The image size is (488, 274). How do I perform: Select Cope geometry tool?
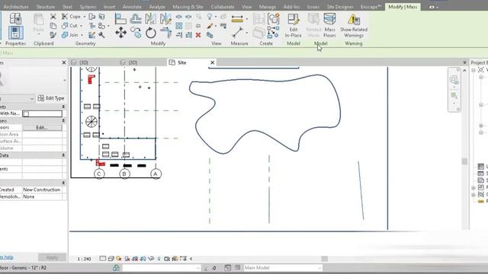pyautogui.click(x=71, y=17)
